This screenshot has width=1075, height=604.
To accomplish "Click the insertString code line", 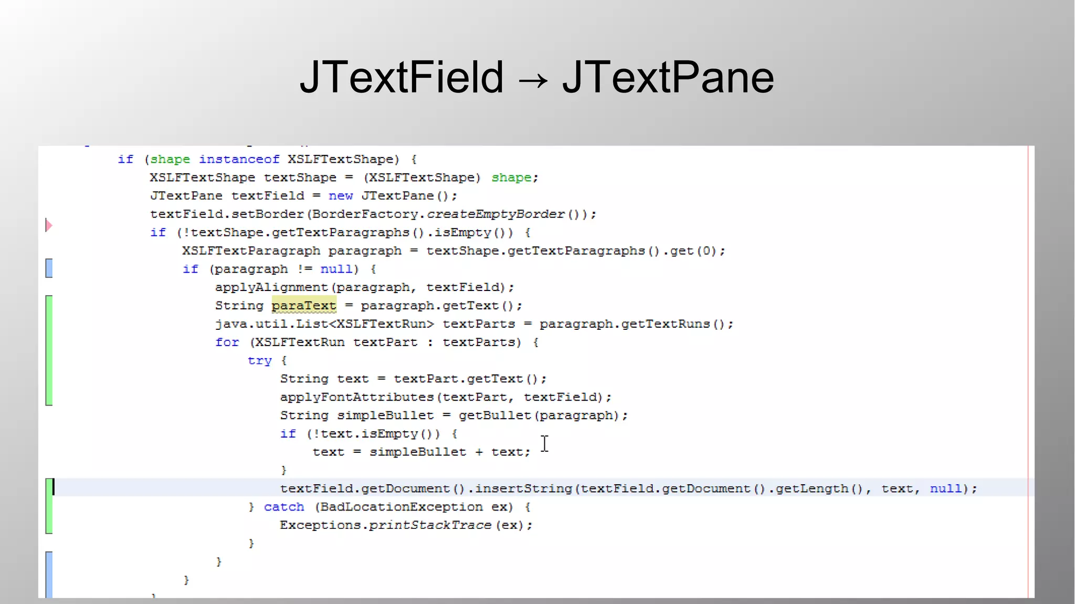I will 628,488.
